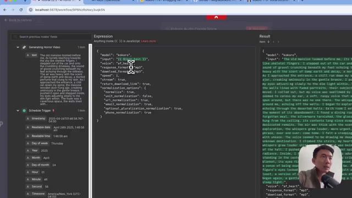Viewport: 352px width, 198px height.
Task: Click the type icon beside the text field
Action: (28, 55)
